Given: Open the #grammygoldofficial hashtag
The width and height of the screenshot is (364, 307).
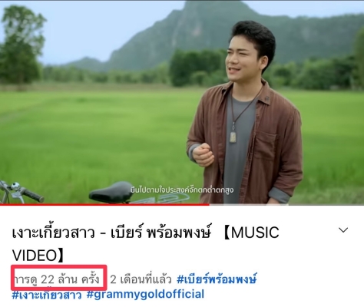Looking at the screenshot, I should click(x=145, y=295).
